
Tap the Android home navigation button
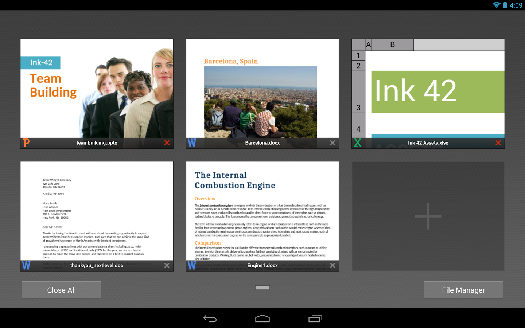pos(262,319)
